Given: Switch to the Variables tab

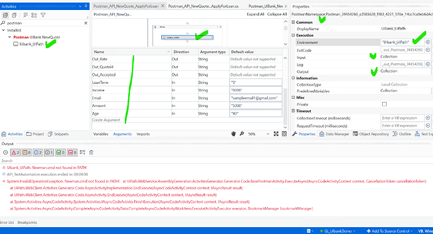Looking at the screenshot, I should pos(100,134).
